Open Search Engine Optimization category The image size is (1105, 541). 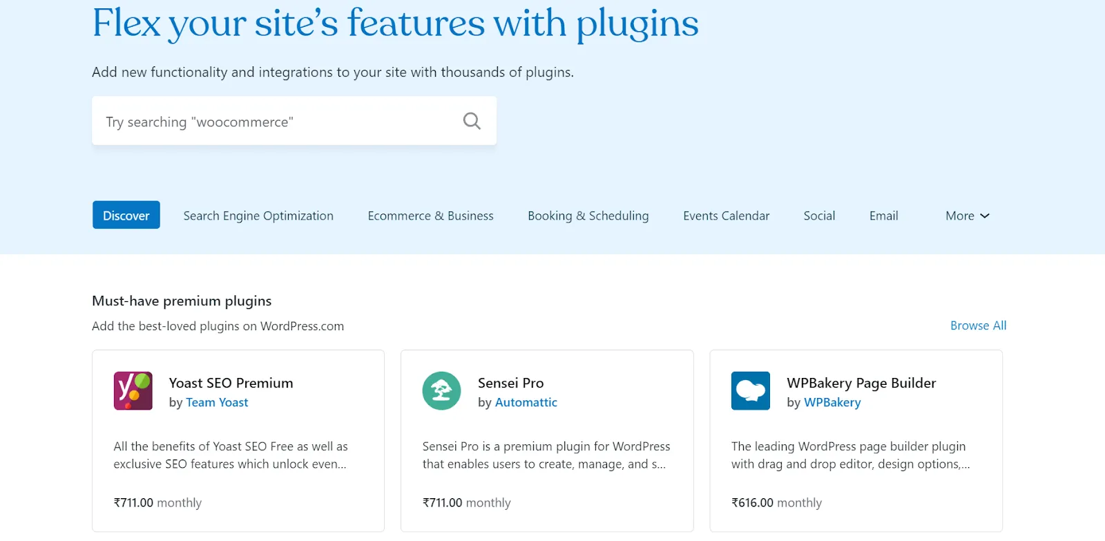258,216
